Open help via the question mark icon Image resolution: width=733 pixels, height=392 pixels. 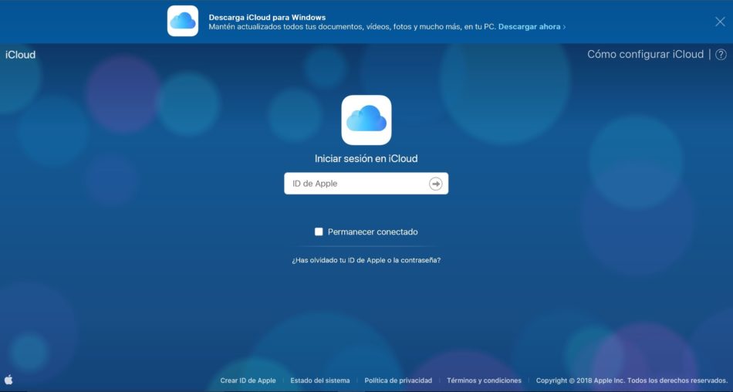coord(721,54)
